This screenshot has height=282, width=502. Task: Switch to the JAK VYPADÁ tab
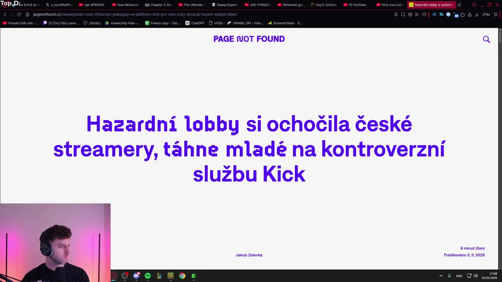258,5
